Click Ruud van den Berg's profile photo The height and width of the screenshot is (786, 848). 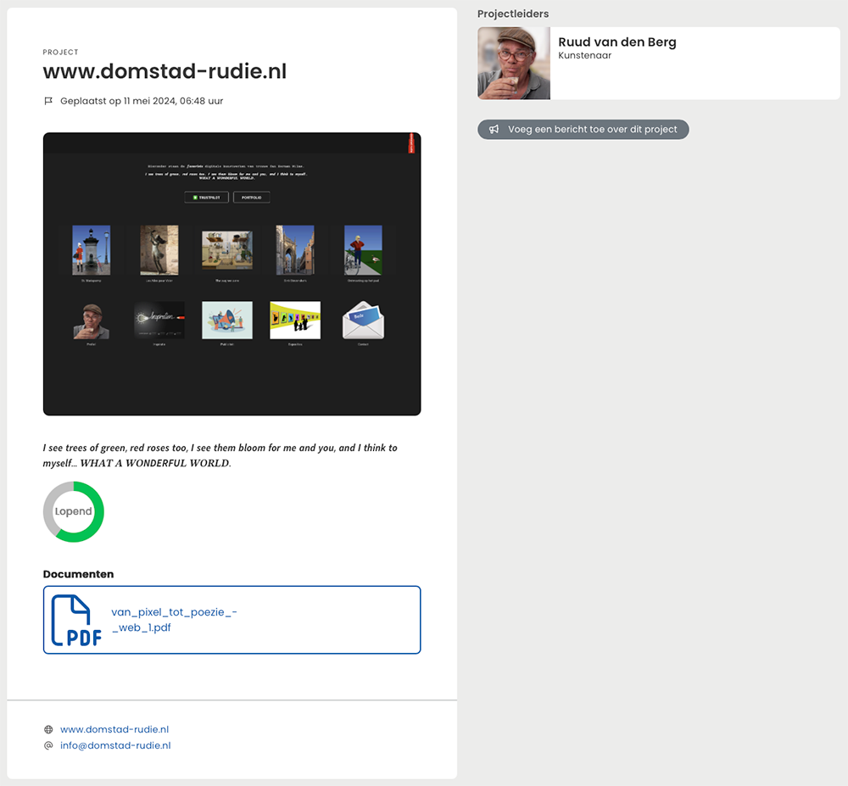513,63
